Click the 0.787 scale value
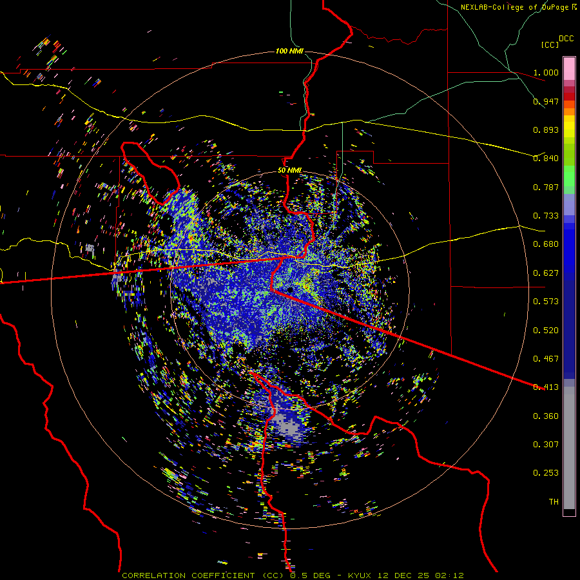The width and height of the screenshot is (580, 580). pyautogui.click(x=546, y=187)
